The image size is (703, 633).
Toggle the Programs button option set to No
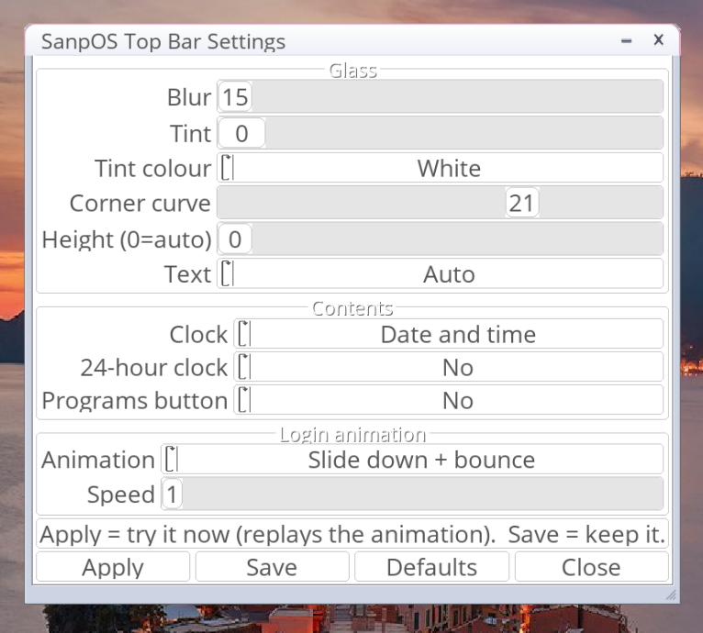[449, 400]
